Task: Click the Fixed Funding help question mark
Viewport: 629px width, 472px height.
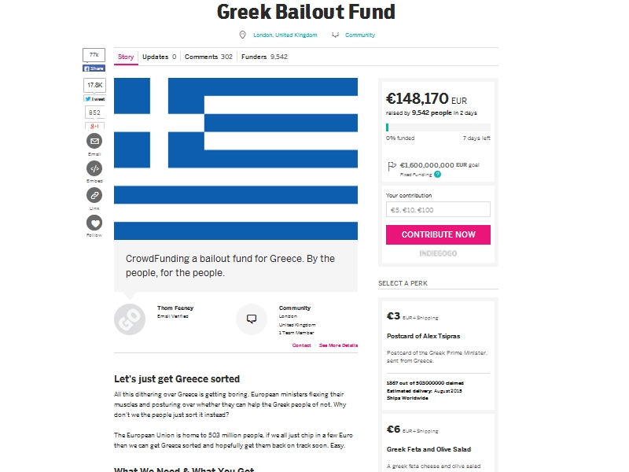Action: pos(438,174)
